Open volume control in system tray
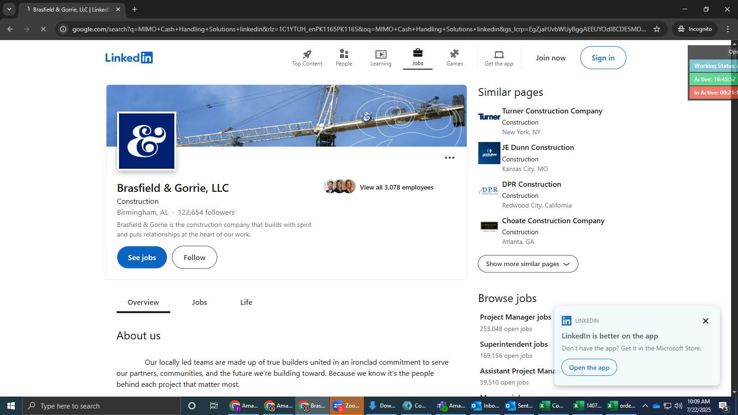The height and width of the screenshot is (415, 738). pyautogui.click(x=678, y=406)
